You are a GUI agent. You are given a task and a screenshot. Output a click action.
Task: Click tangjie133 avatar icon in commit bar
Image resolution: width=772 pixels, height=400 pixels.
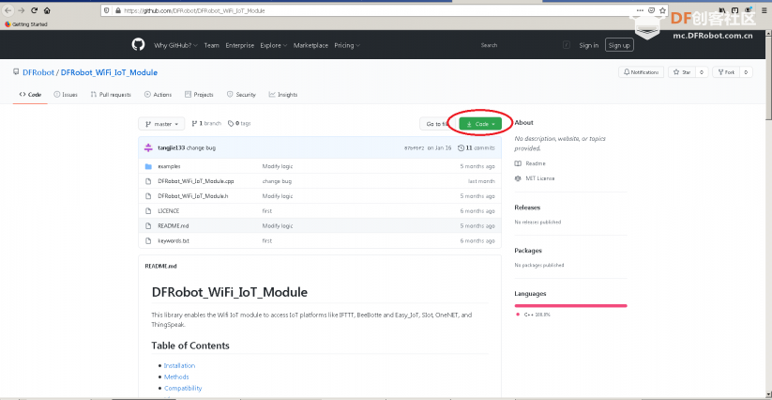(x=148, y=147)
